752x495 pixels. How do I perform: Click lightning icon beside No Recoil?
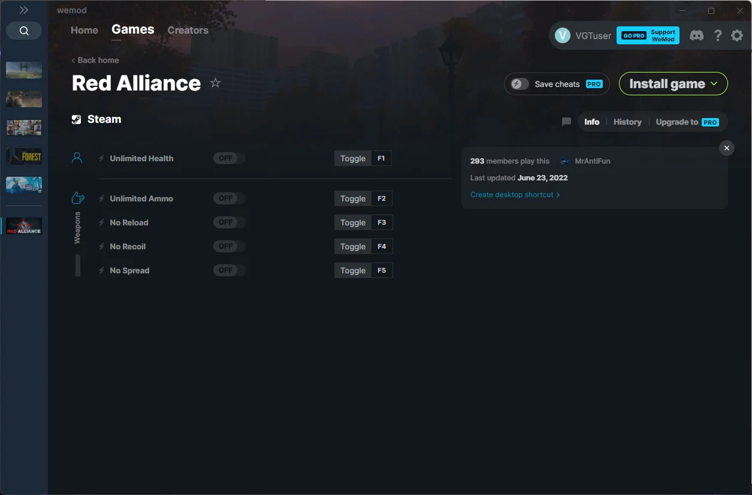coord(102,246)
